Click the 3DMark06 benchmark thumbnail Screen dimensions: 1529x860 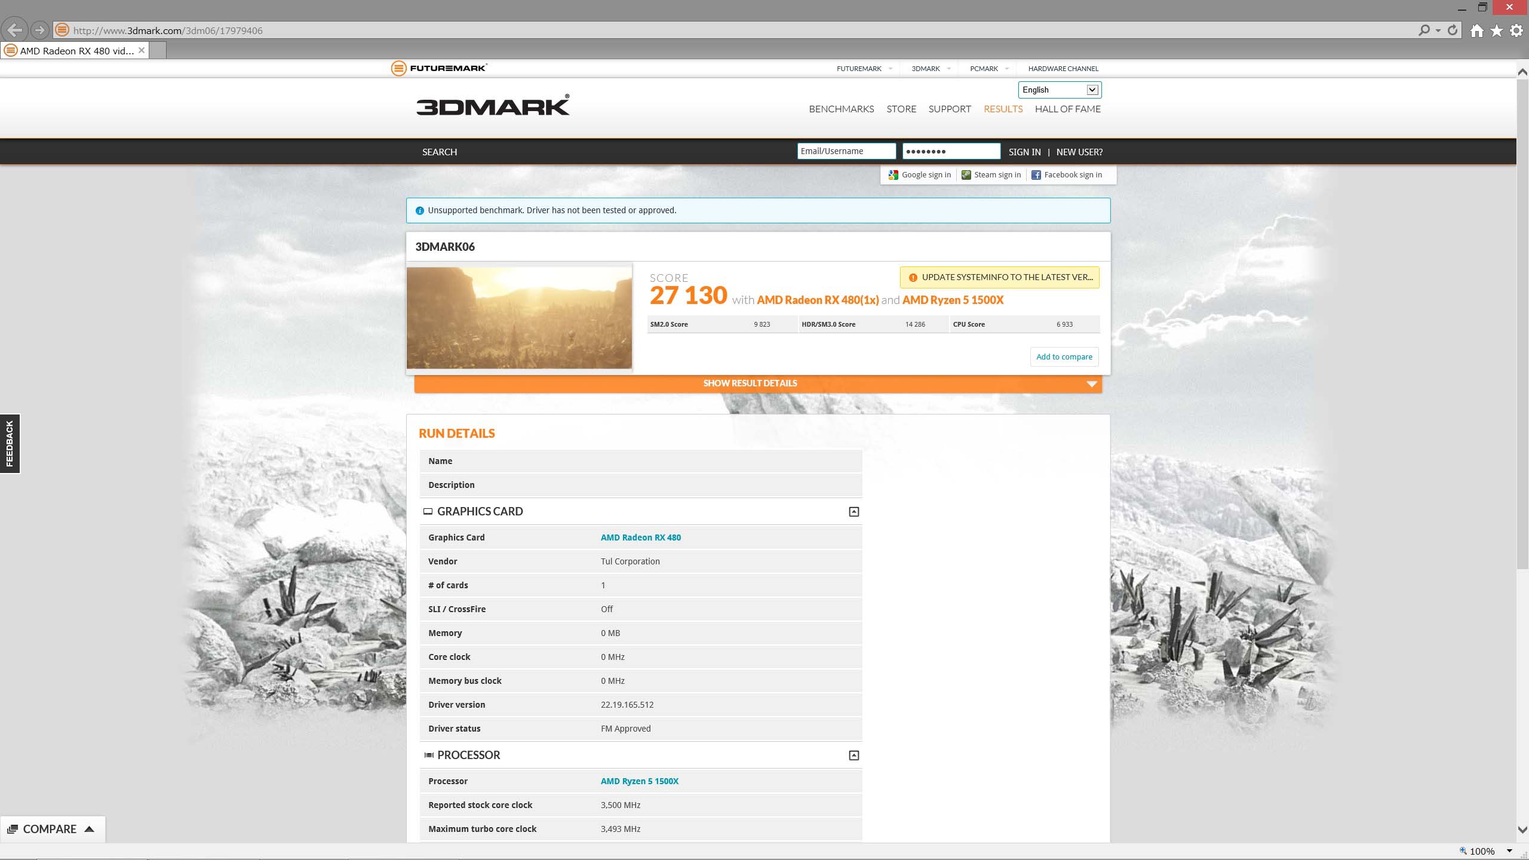coord(519,318)
